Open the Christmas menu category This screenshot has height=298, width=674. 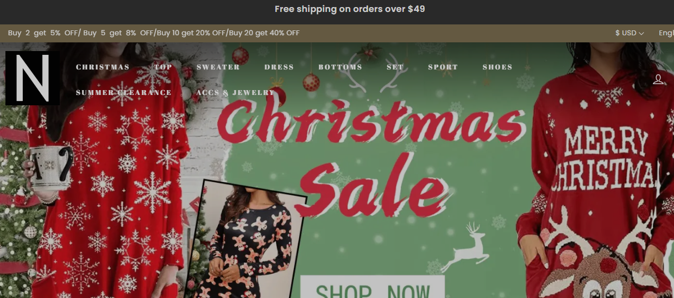tap(103, 67)
